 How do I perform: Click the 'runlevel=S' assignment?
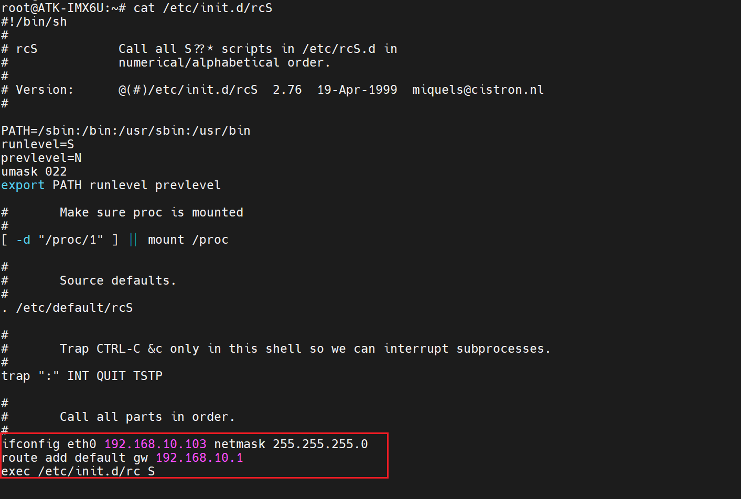click(x=38, y=144)
